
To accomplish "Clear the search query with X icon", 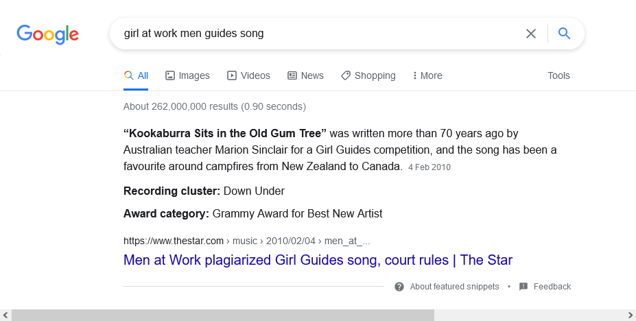I will click(x=530, y=34).
